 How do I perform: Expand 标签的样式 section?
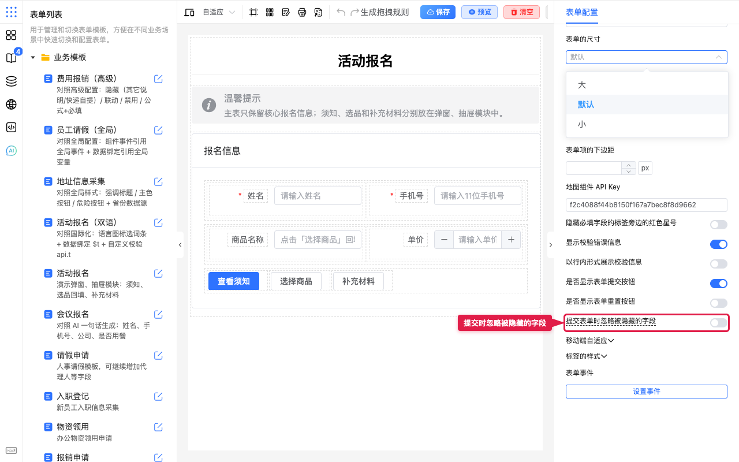coord(586,356)
